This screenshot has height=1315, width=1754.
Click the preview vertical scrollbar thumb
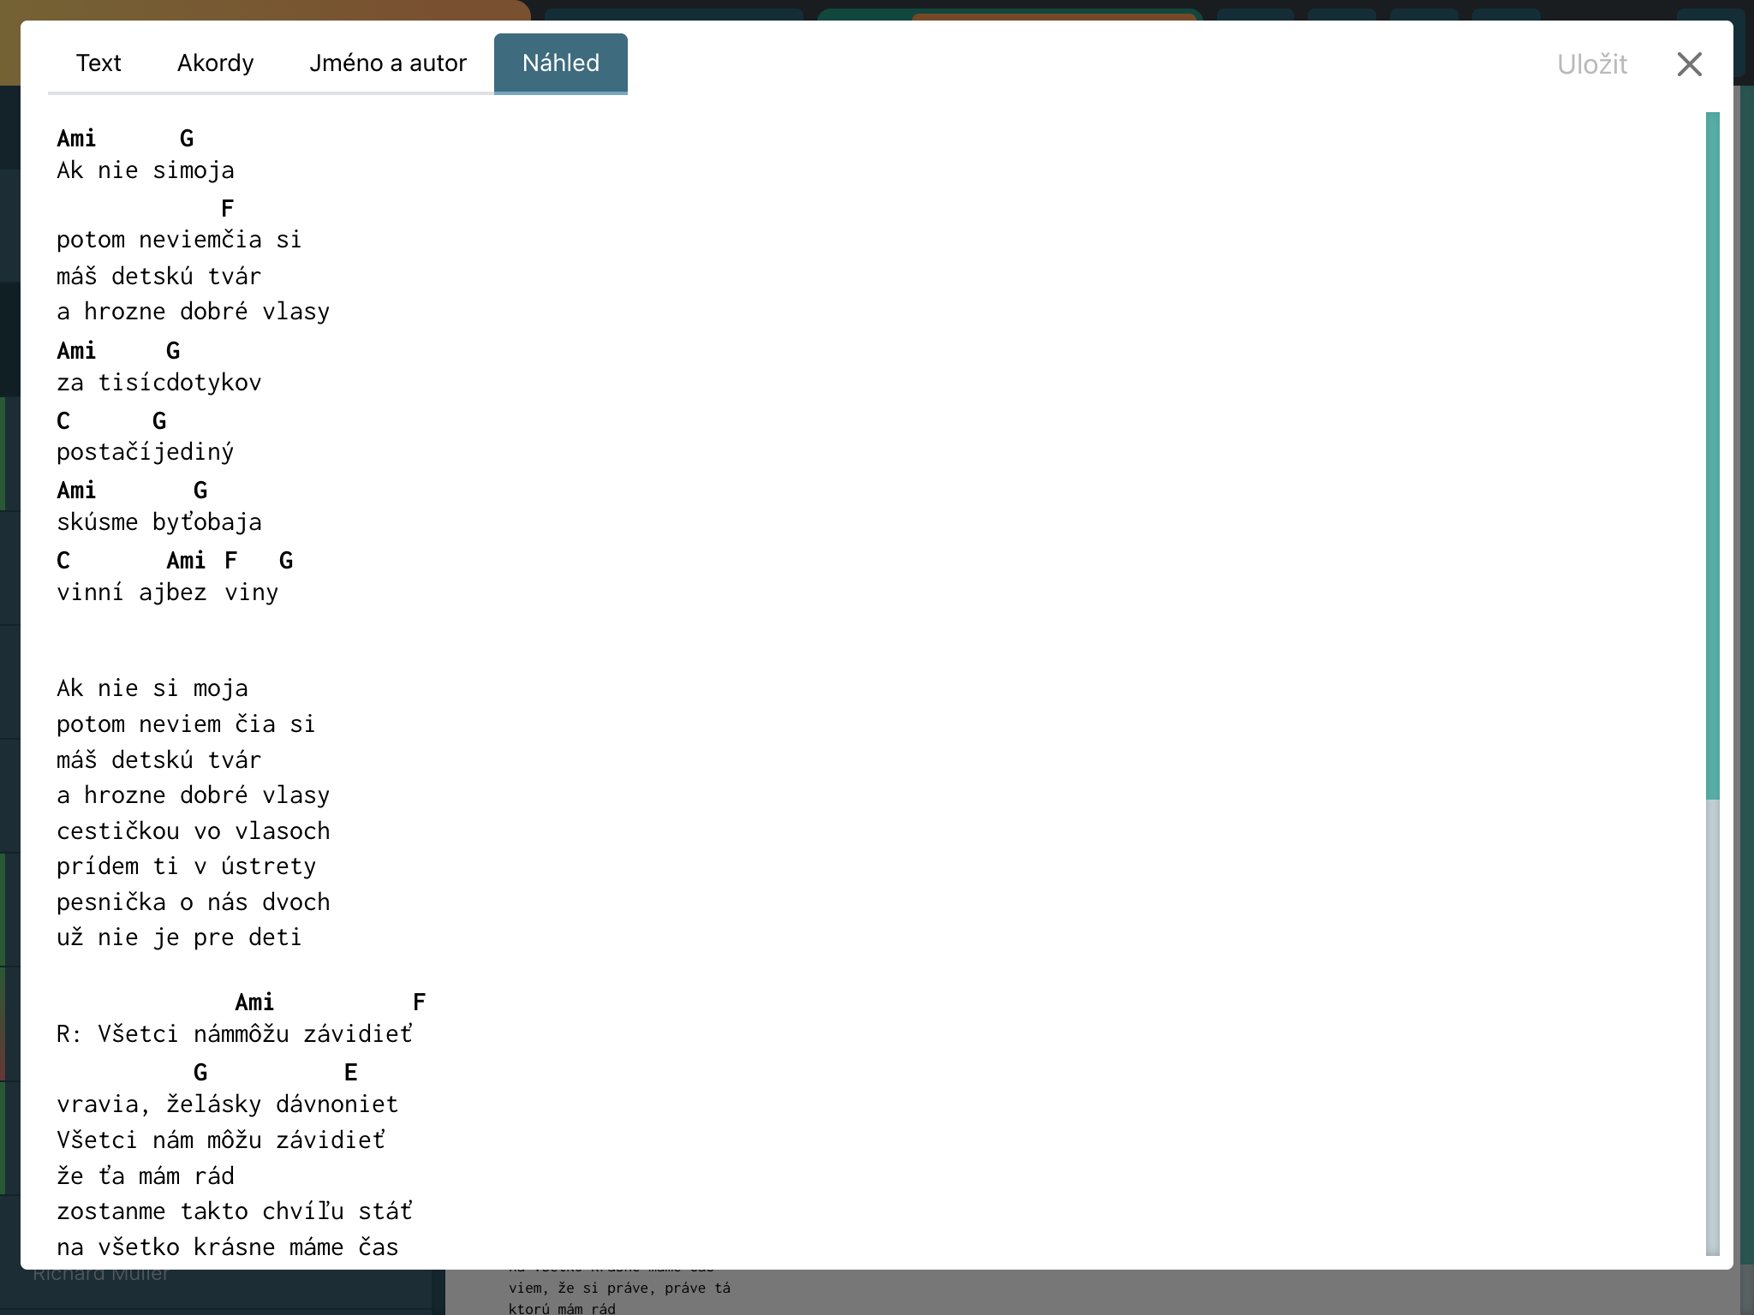(1712, 455)
